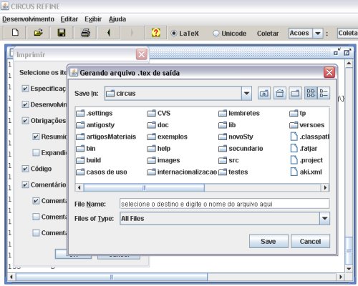Toggle the Resumido checkbox in Imprimir
Viewport: 358px width, 286px height.
point(36,137)
